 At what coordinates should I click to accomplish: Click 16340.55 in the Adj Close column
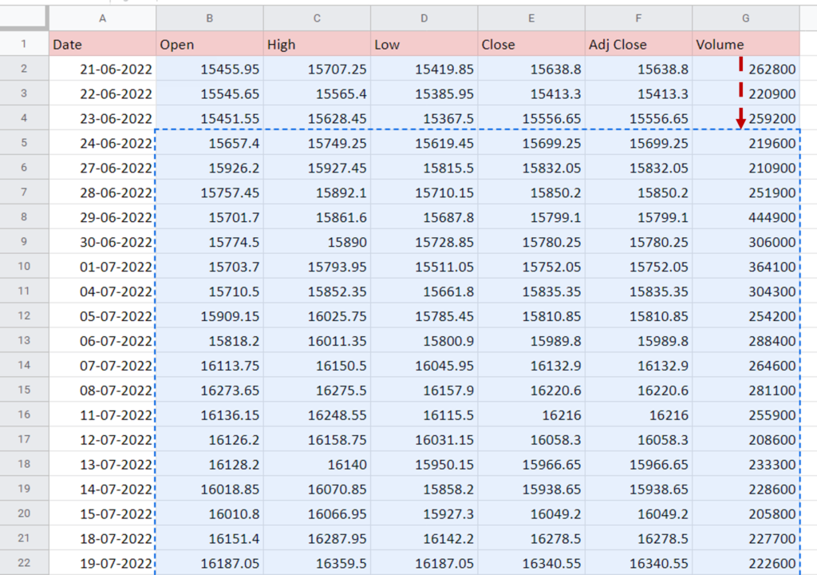point(639,563)
